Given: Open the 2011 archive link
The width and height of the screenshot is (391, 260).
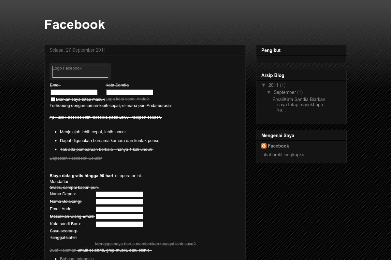Looking at the screenshot, I should [x=273, y=85].
